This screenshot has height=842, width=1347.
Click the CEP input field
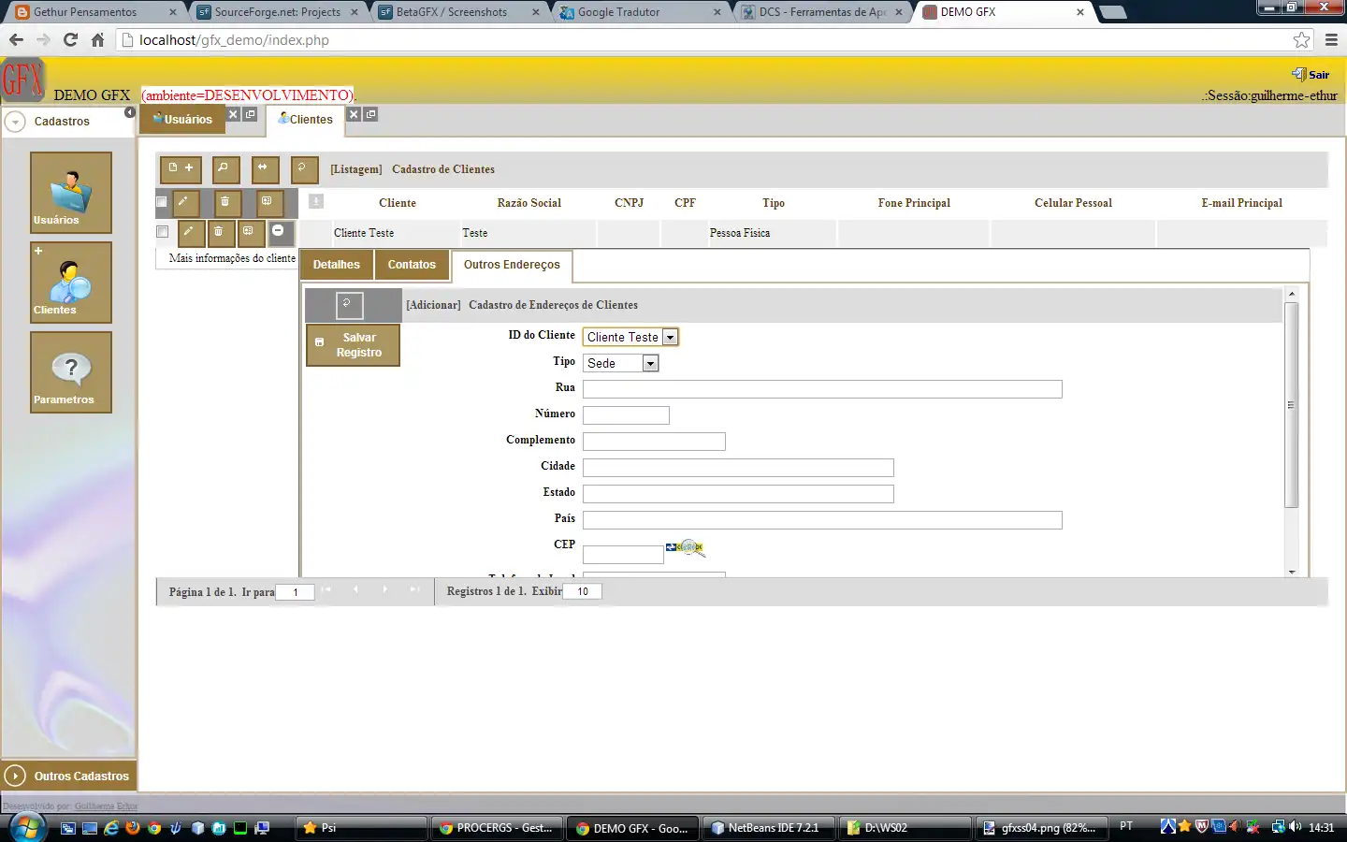pos(623,554)
